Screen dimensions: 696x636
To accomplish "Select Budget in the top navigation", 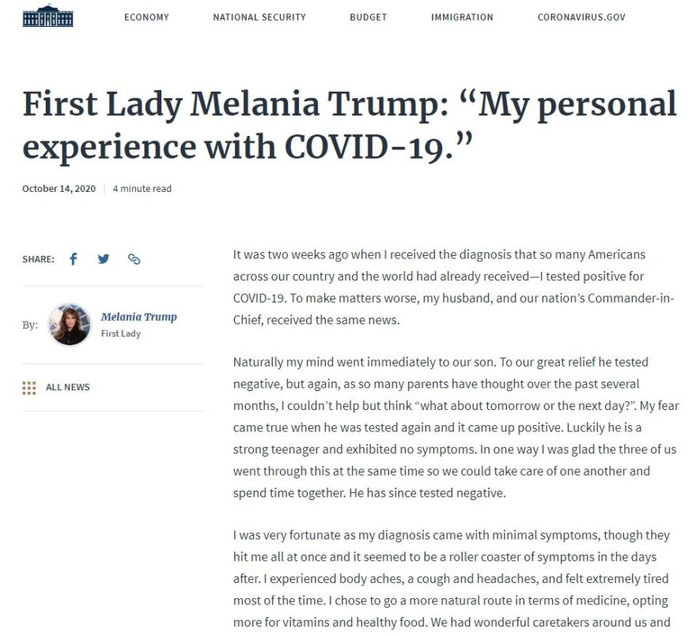I will coord(369,17).
